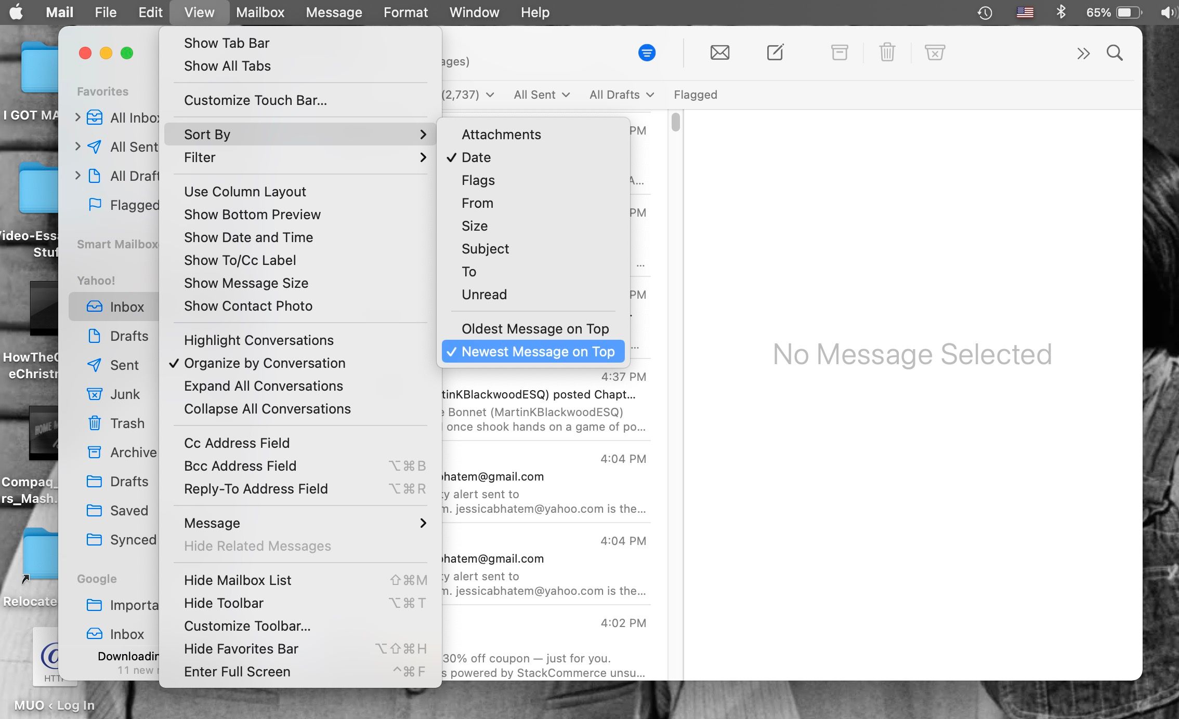Click Flagged in favorites bar
This screenshot has height=719, width=1179.
(695, 95)
